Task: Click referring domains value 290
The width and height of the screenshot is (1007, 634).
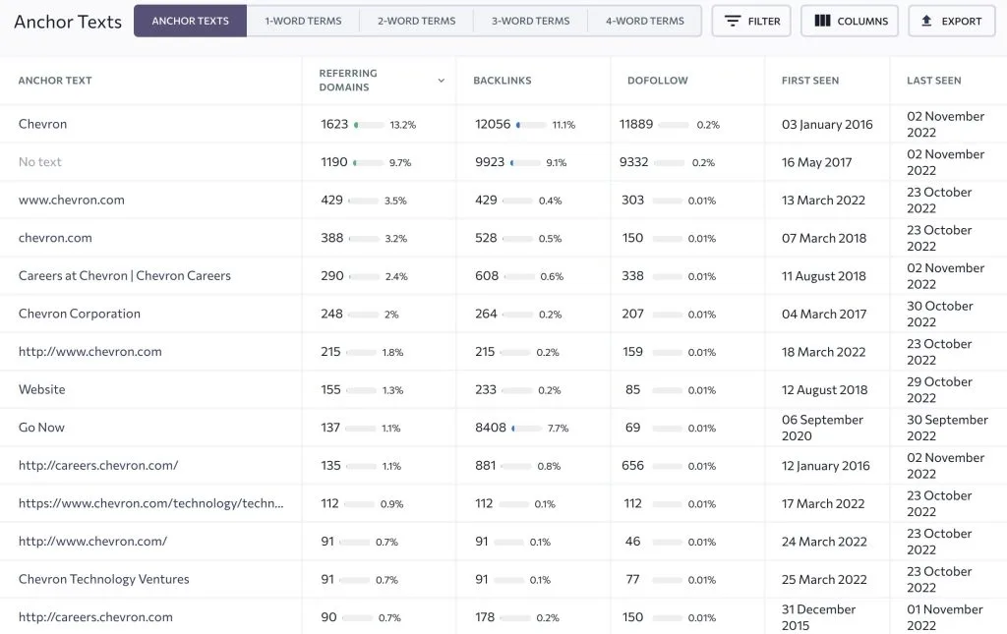Action: point(332,275)
